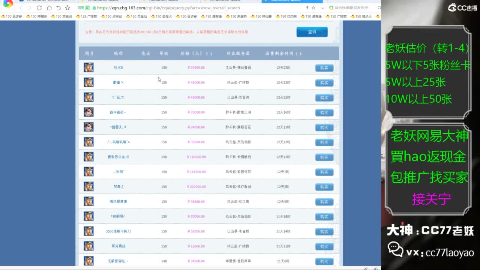
Task: Open the 清风夏凛凛 nickname link
Action: (x=118, y=202)
